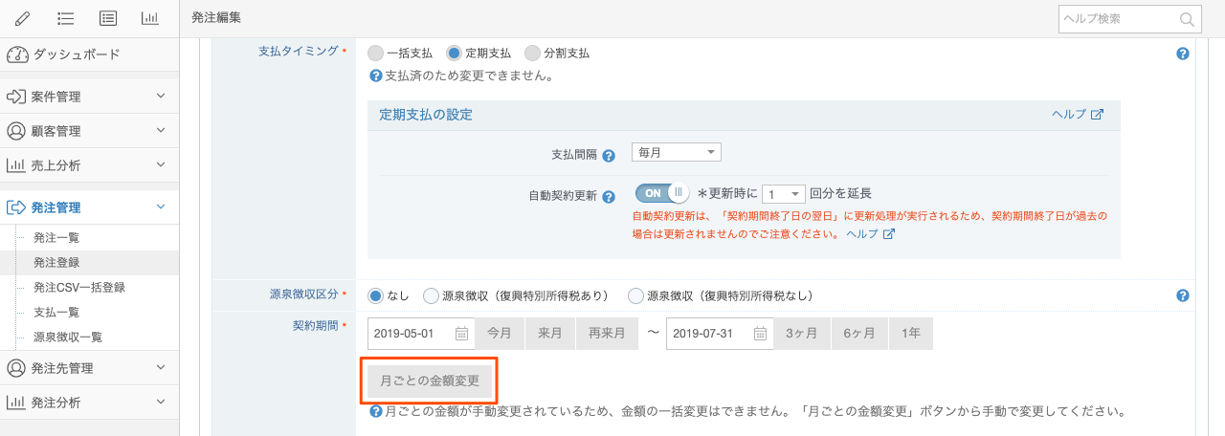
Task: Open calendar icon for end date 2019-07-31
Action: pyautogui.click(x=760, y=334)
